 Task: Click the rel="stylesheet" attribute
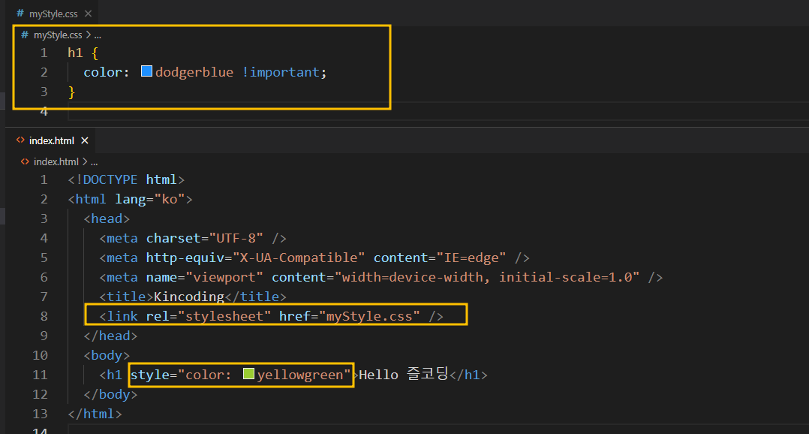pyautogui.click(x=209, y=316)
